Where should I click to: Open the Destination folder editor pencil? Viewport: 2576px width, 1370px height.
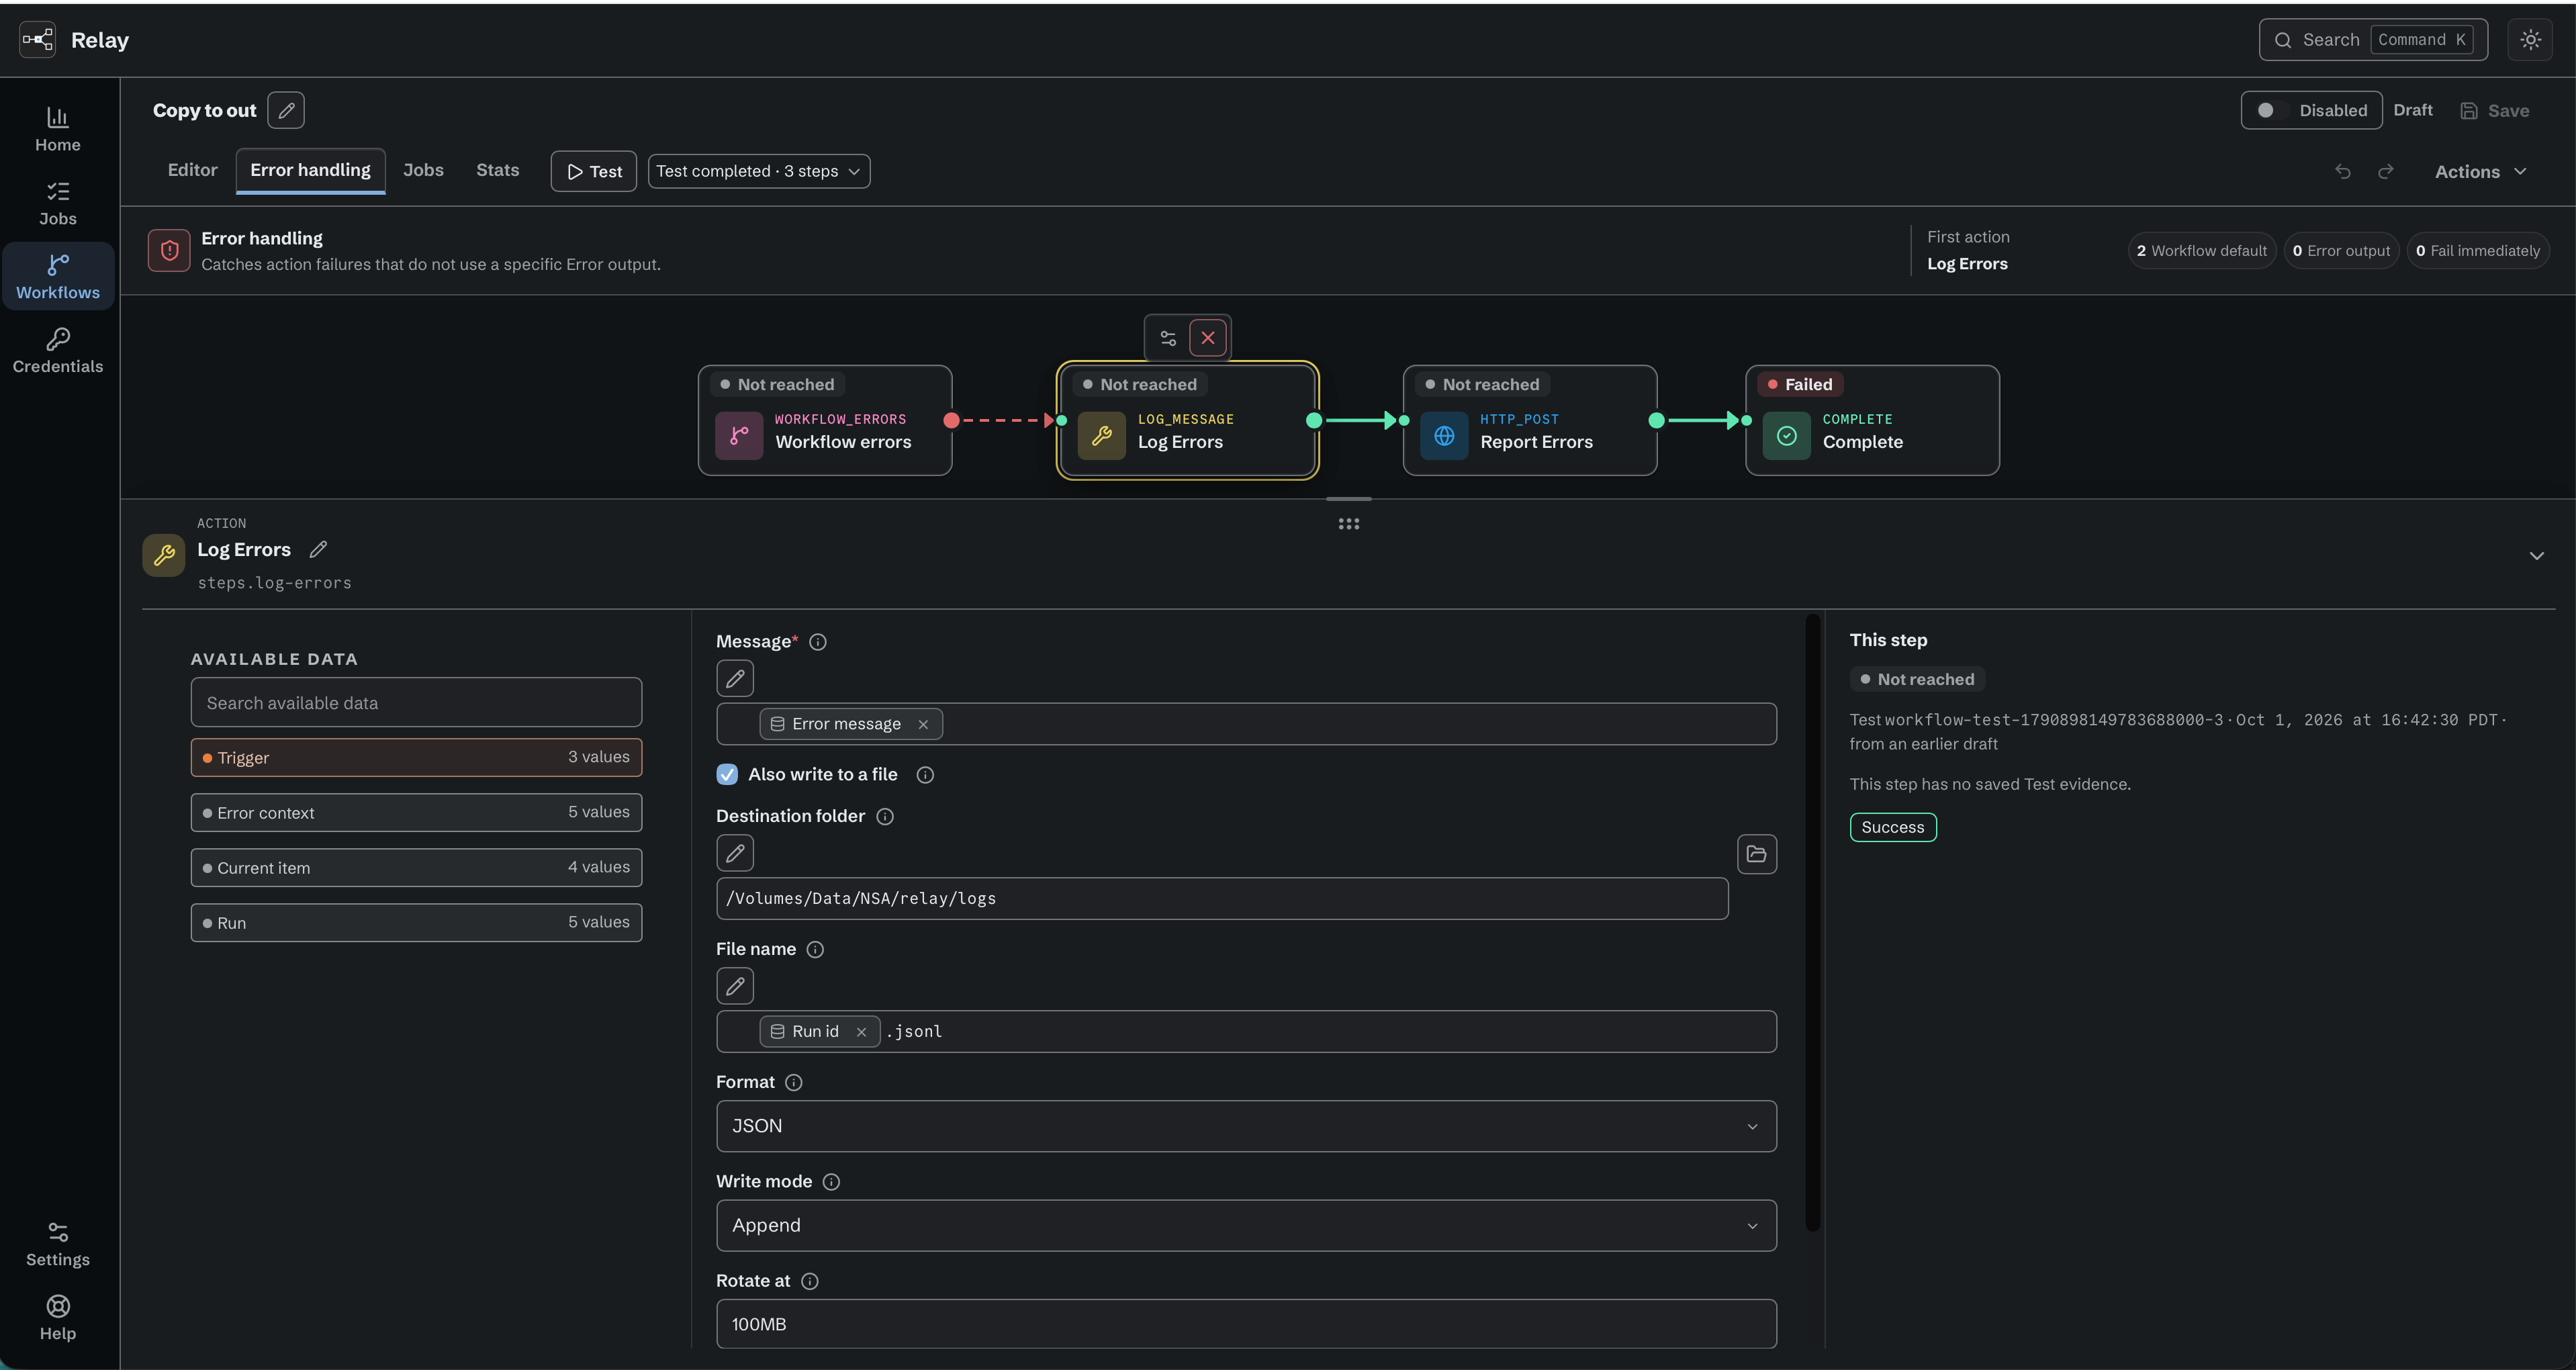pyautogui.click(x=735, y=853)
